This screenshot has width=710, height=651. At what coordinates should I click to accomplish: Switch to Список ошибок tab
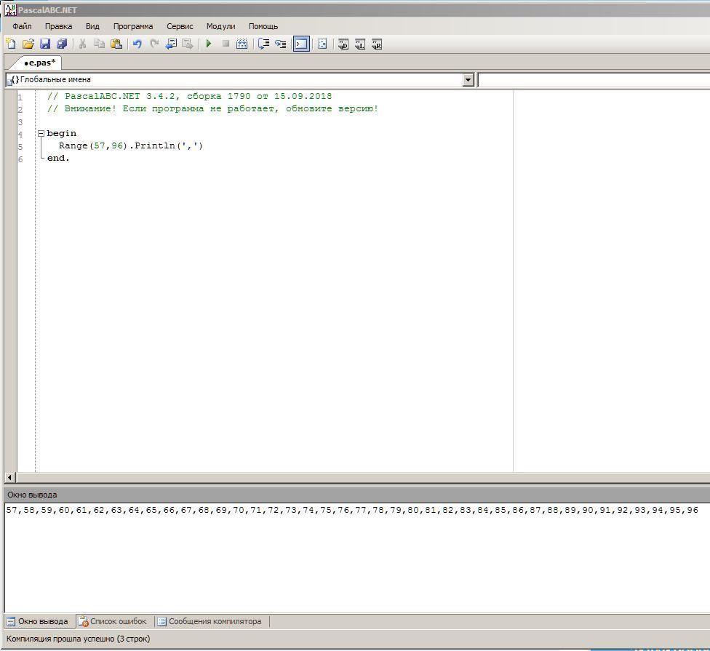112,621
